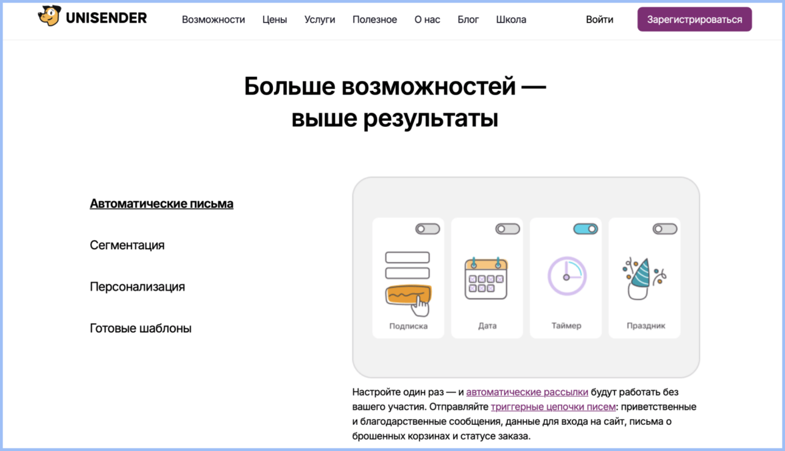Switch to the Персонализация tab
The height and width of the screenshot is (451, 785).
[x=138, y=287]
